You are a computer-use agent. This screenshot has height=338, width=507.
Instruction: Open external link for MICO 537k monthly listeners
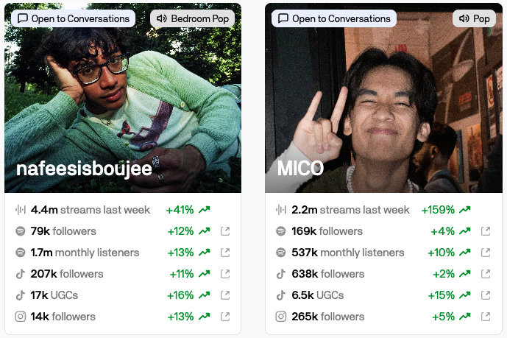tap(486, 253)
